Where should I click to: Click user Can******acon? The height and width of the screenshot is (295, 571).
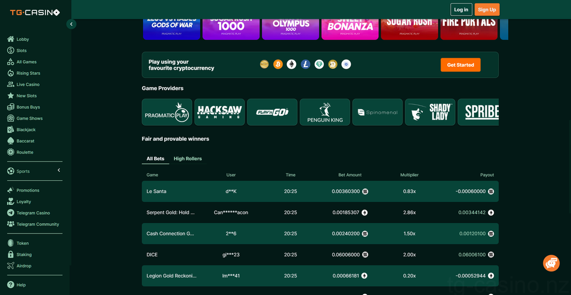(x=231, y=212)
